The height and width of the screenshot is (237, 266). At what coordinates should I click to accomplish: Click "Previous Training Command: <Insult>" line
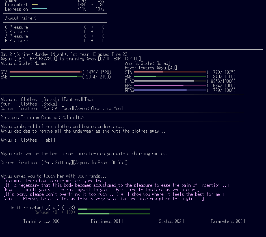coord(42,117)
